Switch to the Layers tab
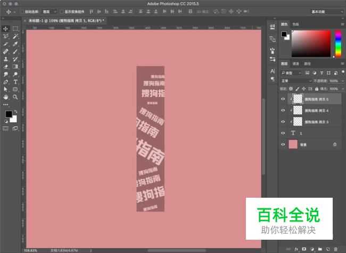Viewport: 346px width, 253px height. click(x=284, y=64)
